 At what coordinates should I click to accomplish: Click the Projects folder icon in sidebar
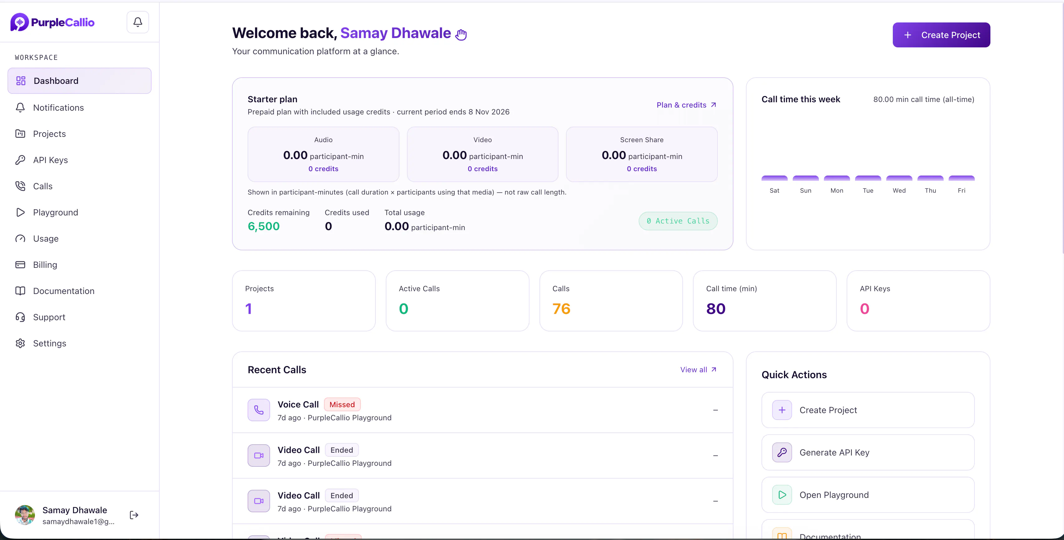click(x=20, y=133)
